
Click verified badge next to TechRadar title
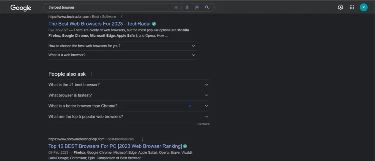pos(154,24)
